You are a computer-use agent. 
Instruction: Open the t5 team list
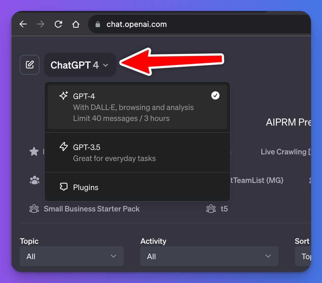click(224, 209)
